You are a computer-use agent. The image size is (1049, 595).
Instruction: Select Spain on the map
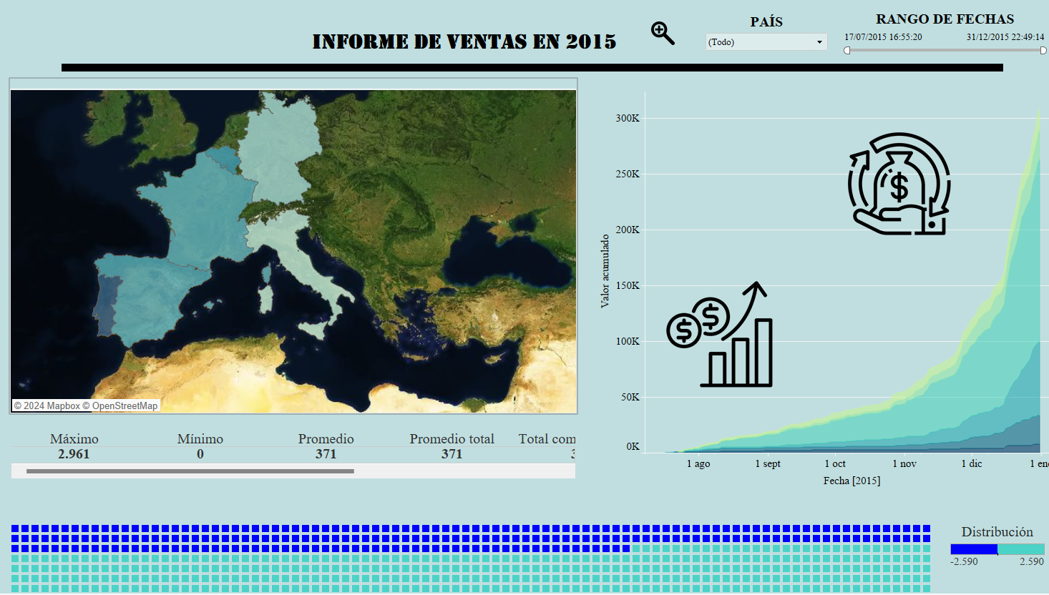point(143,300)
